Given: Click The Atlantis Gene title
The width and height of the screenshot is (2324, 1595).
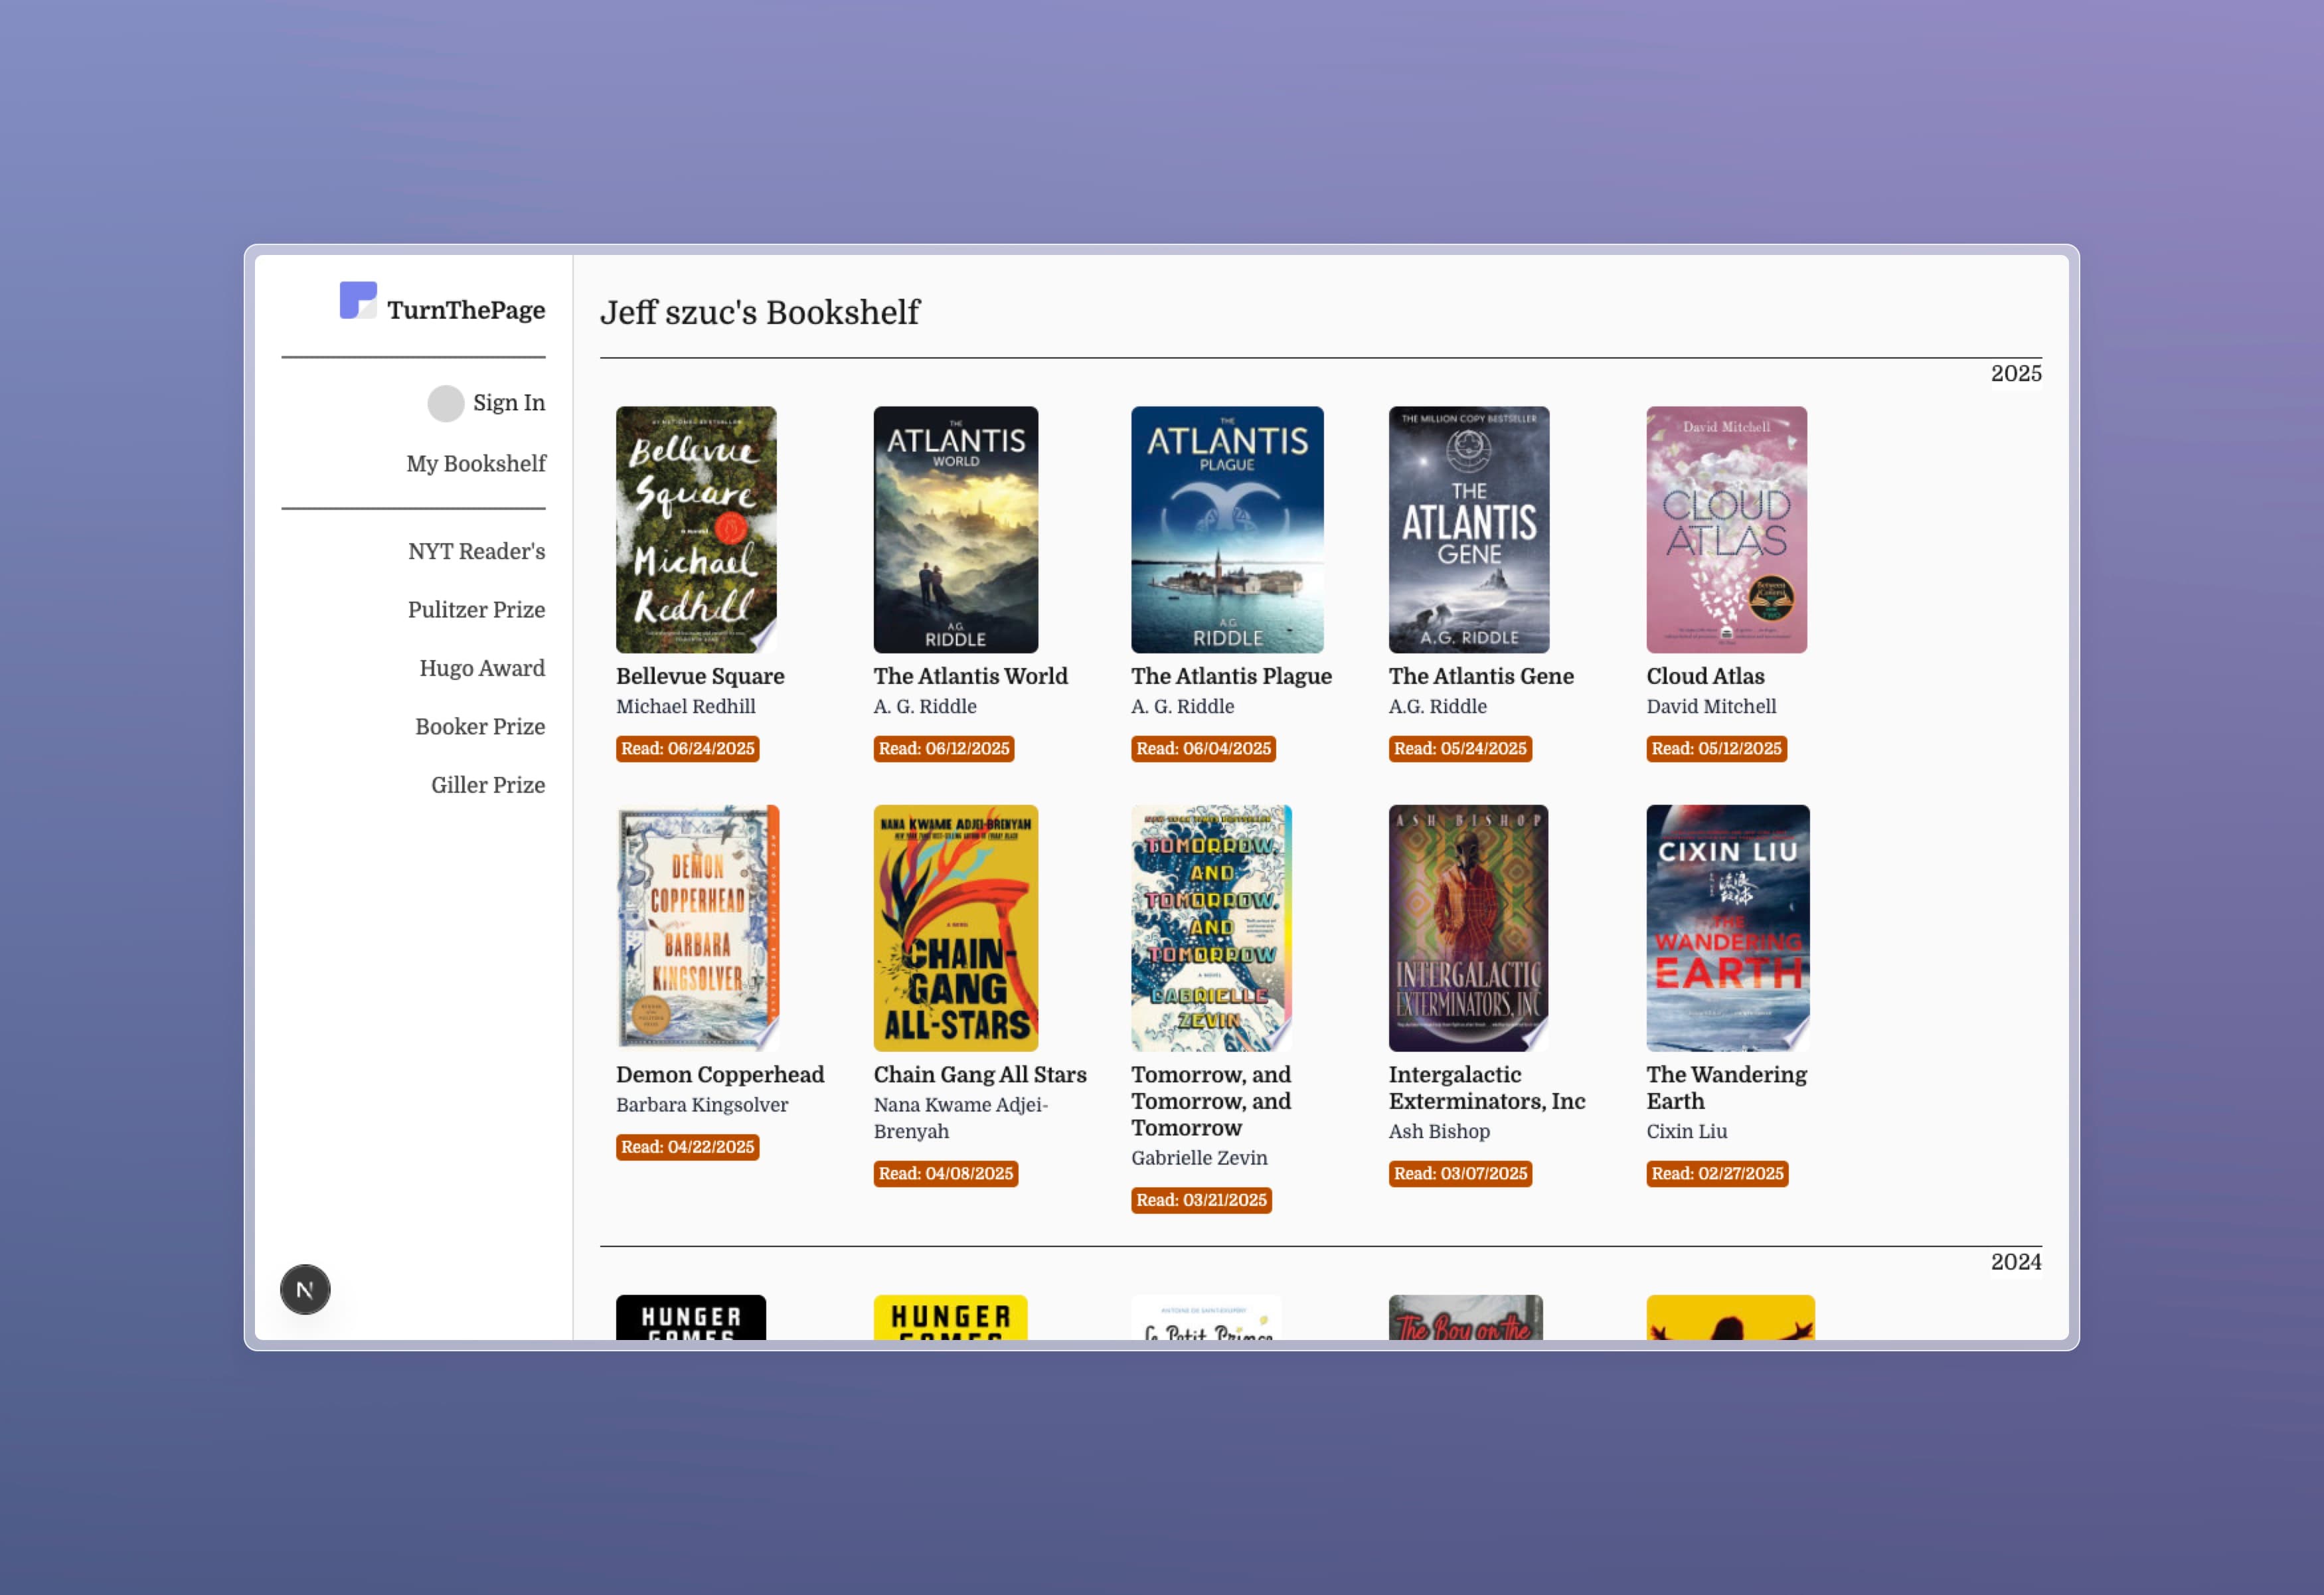Looking at the screenshot, I should (1481, 676).
